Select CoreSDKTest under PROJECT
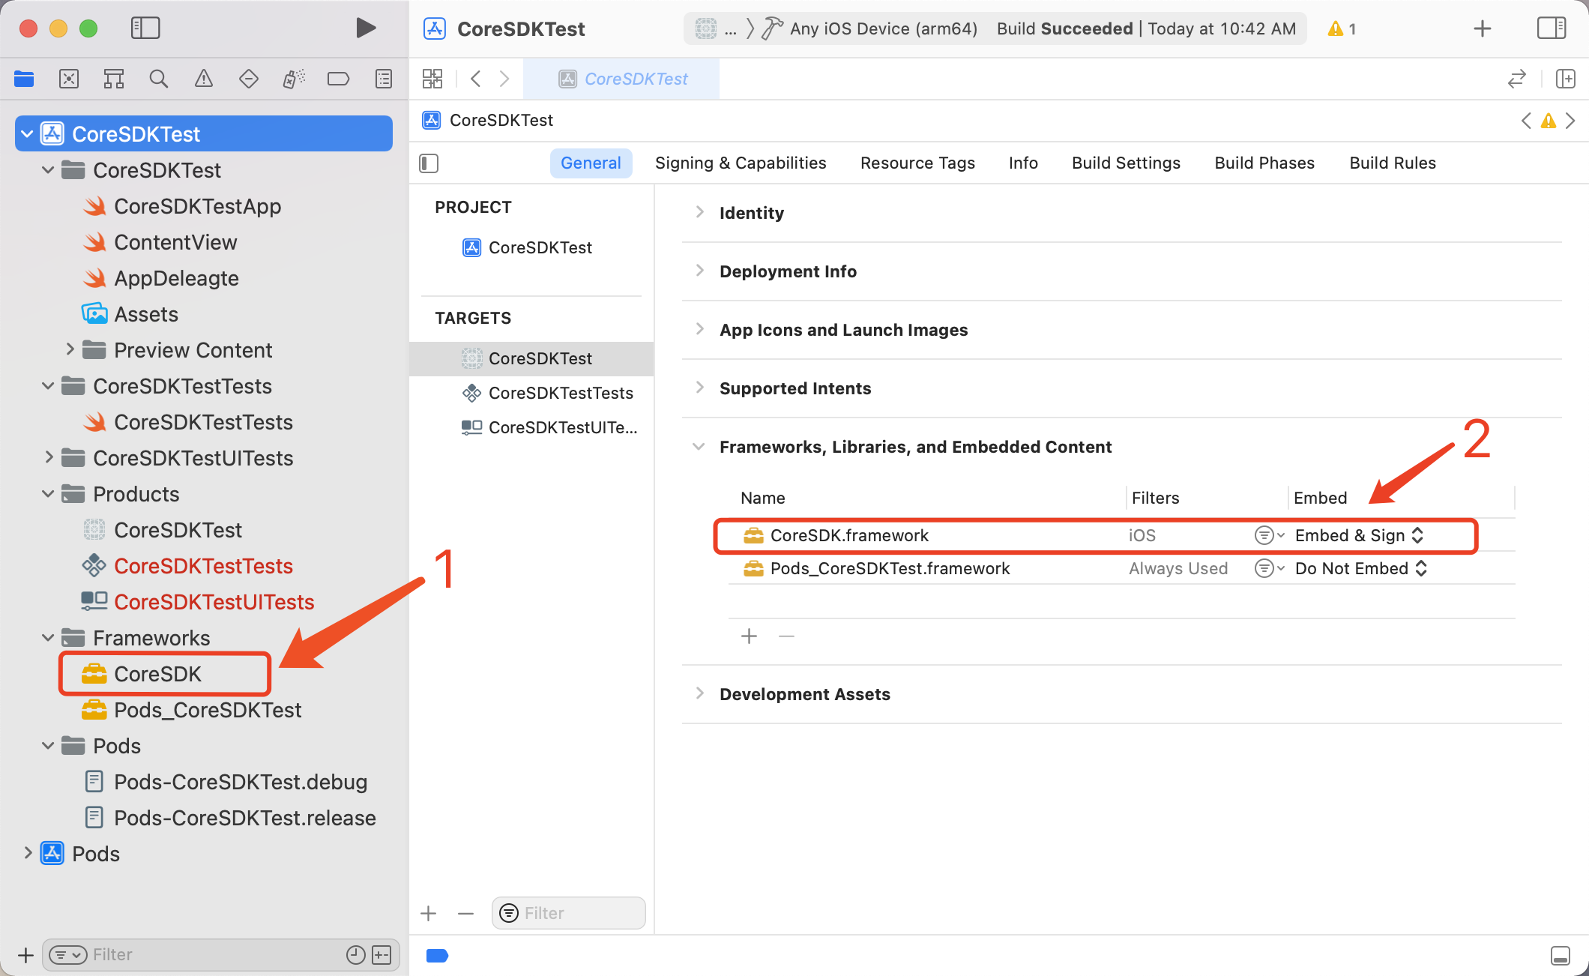This screenshot has height=976, width=1589. pos(528,247)
